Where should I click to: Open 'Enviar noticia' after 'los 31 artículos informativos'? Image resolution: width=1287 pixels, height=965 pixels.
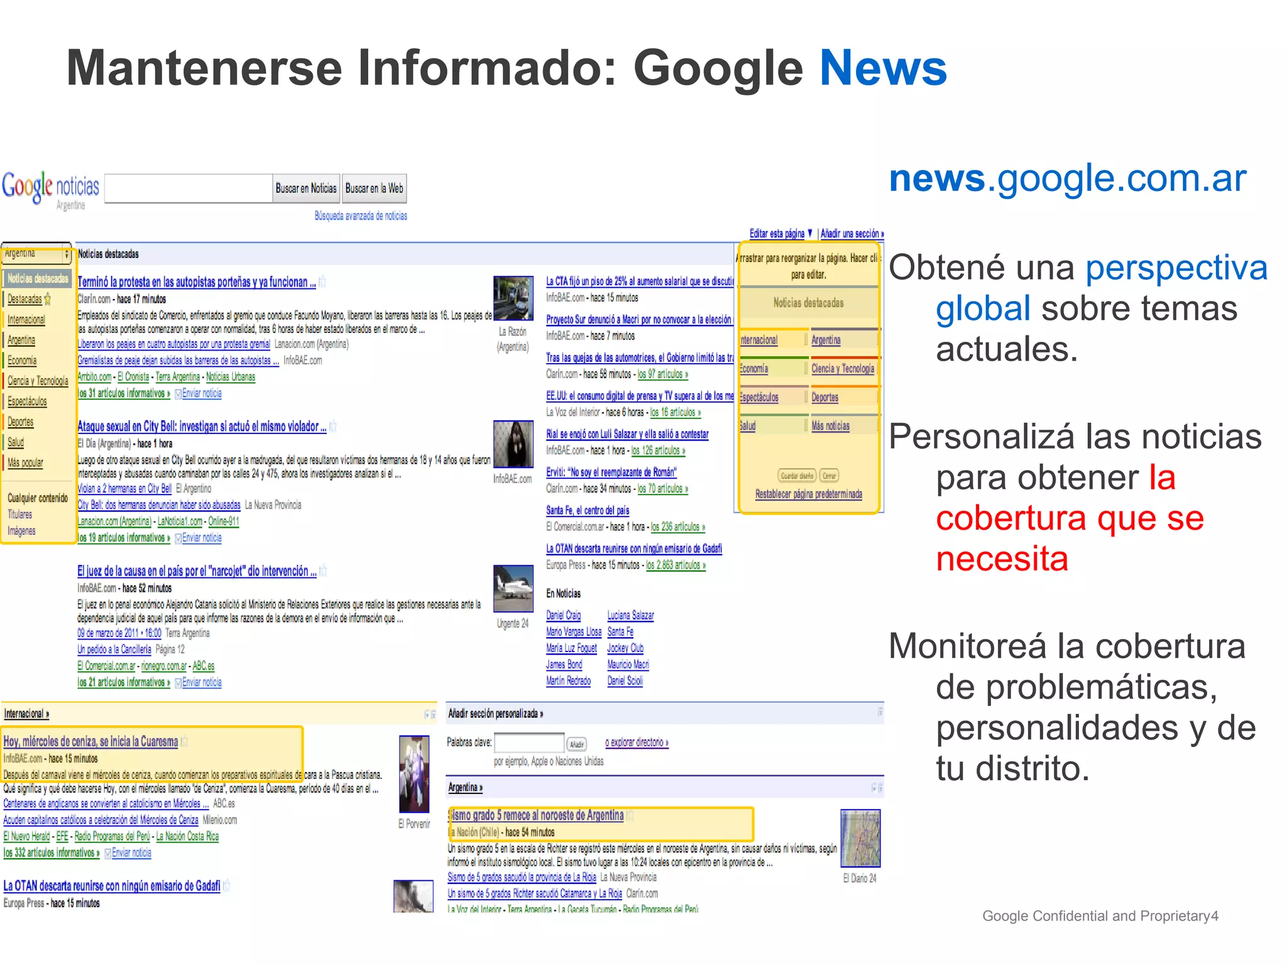tap(202, 394)
